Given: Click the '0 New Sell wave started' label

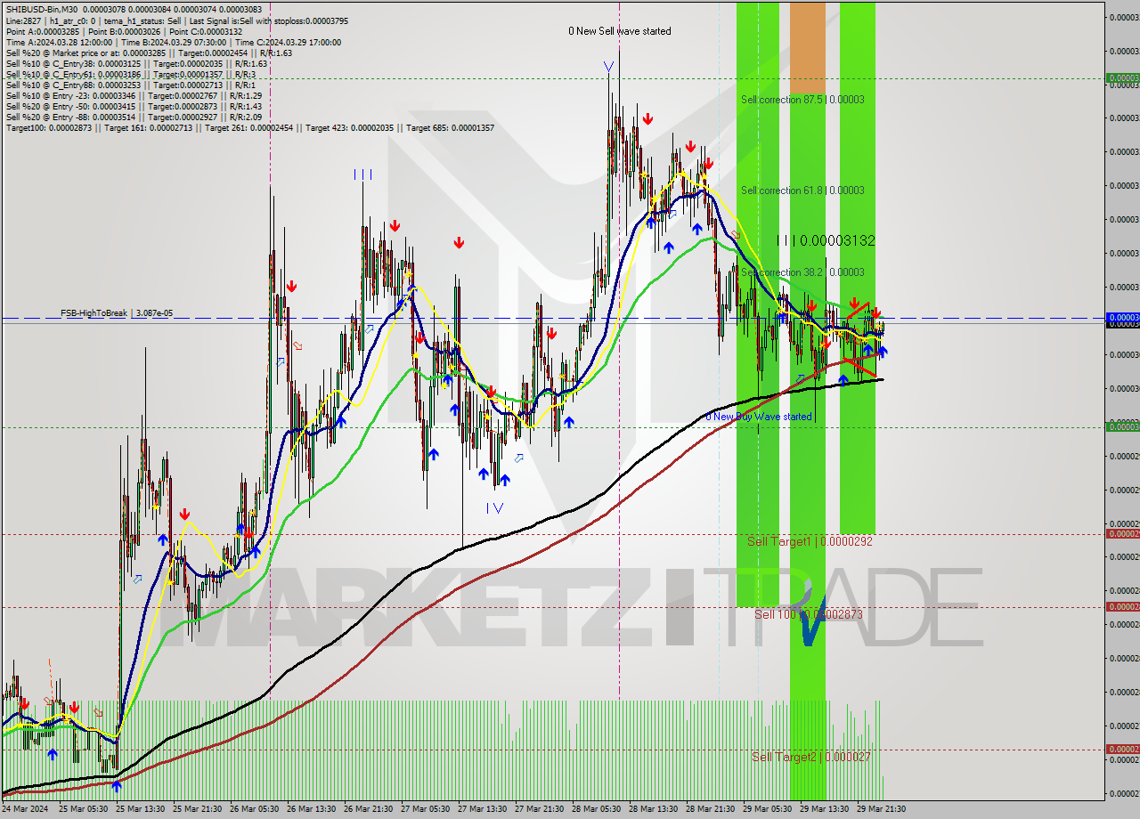Looking at the screenshot, I should (620, 31).
